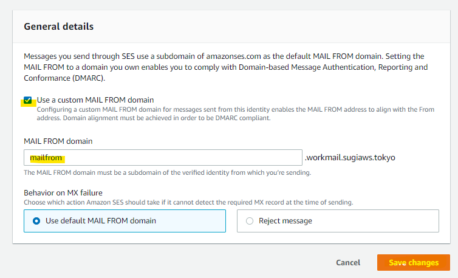Click the General details heading
This screenshot has width=458, height=278.
coord(58,27)
